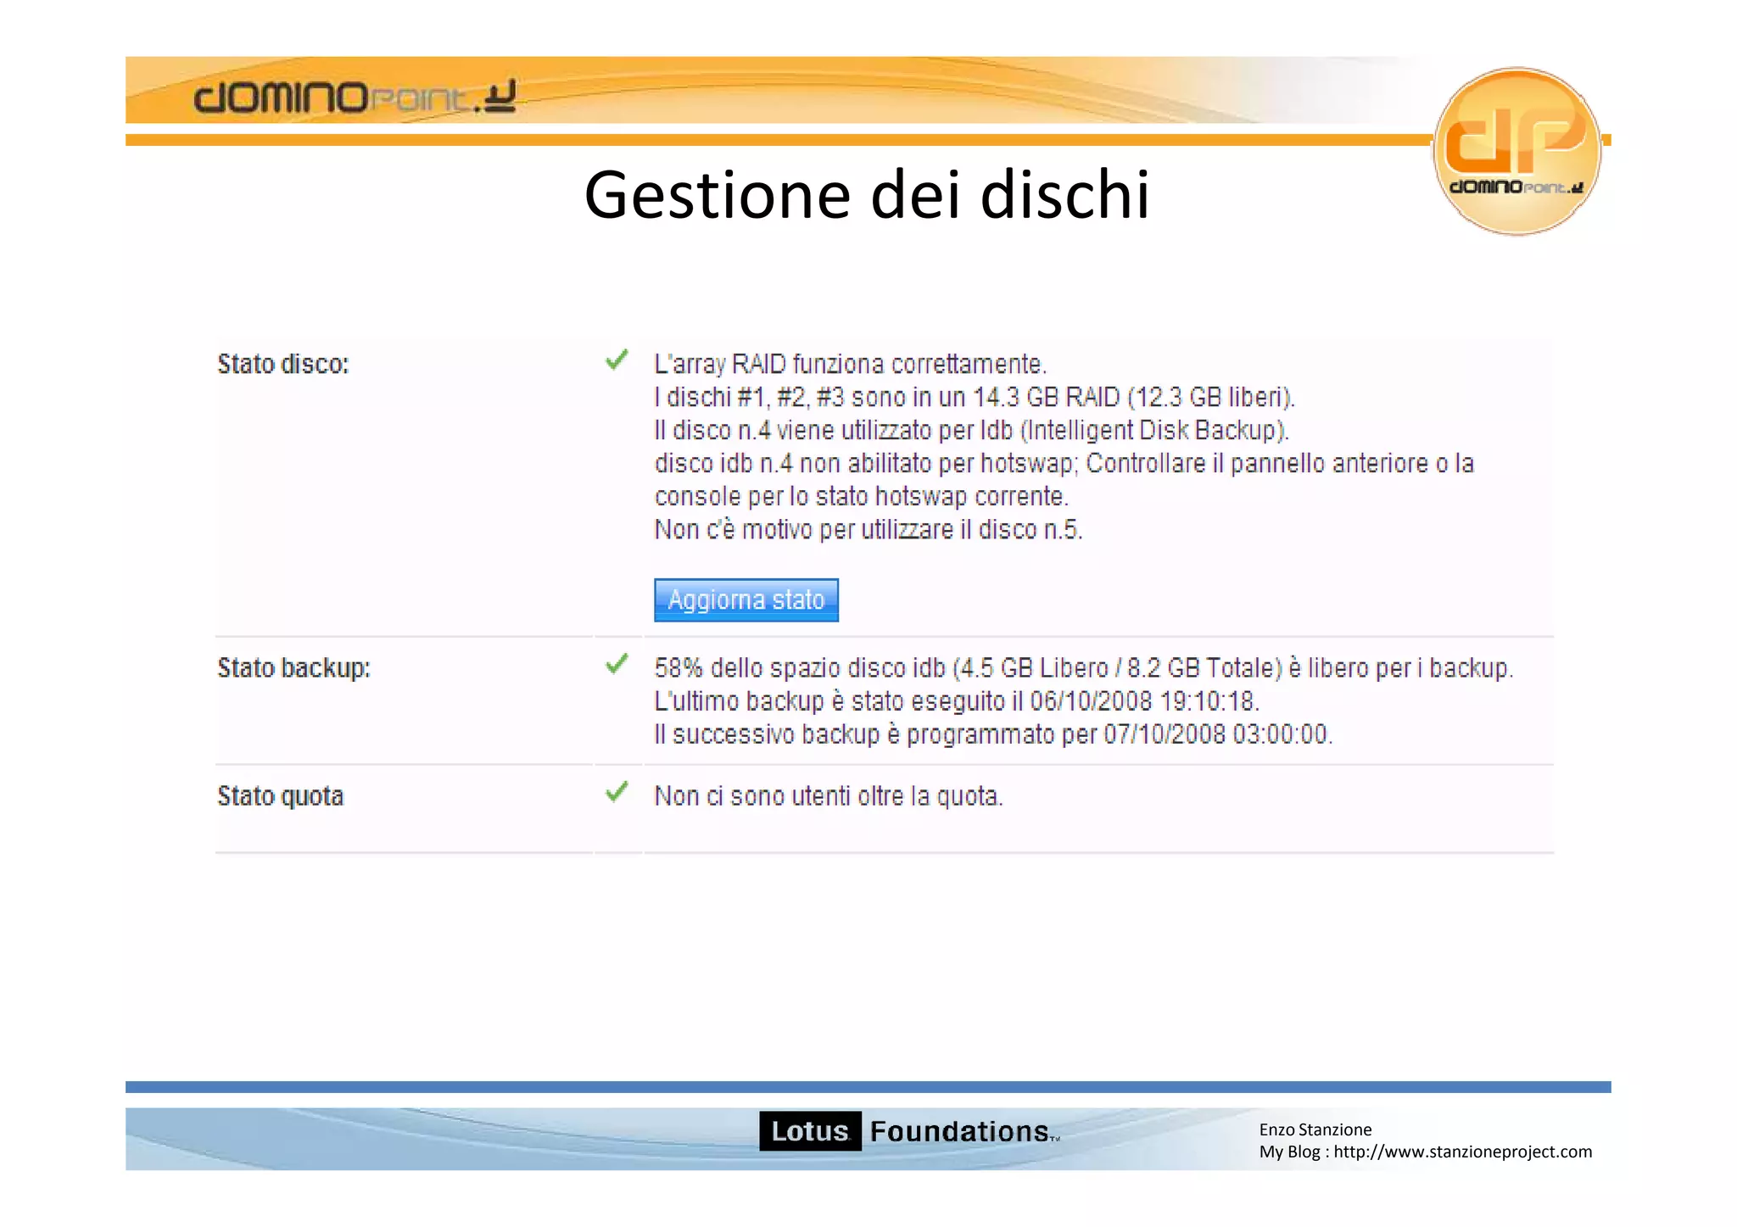
Task: Click the round DominoPoint dp logo
Action: (1516, 151)
